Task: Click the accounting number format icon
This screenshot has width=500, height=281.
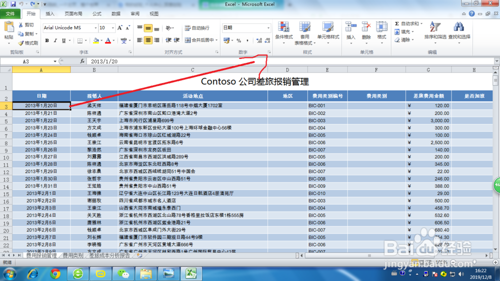Action: pos(226,40)
